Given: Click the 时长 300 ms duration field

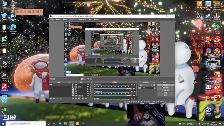Looking at the screenshot, I should coord(148,88).
